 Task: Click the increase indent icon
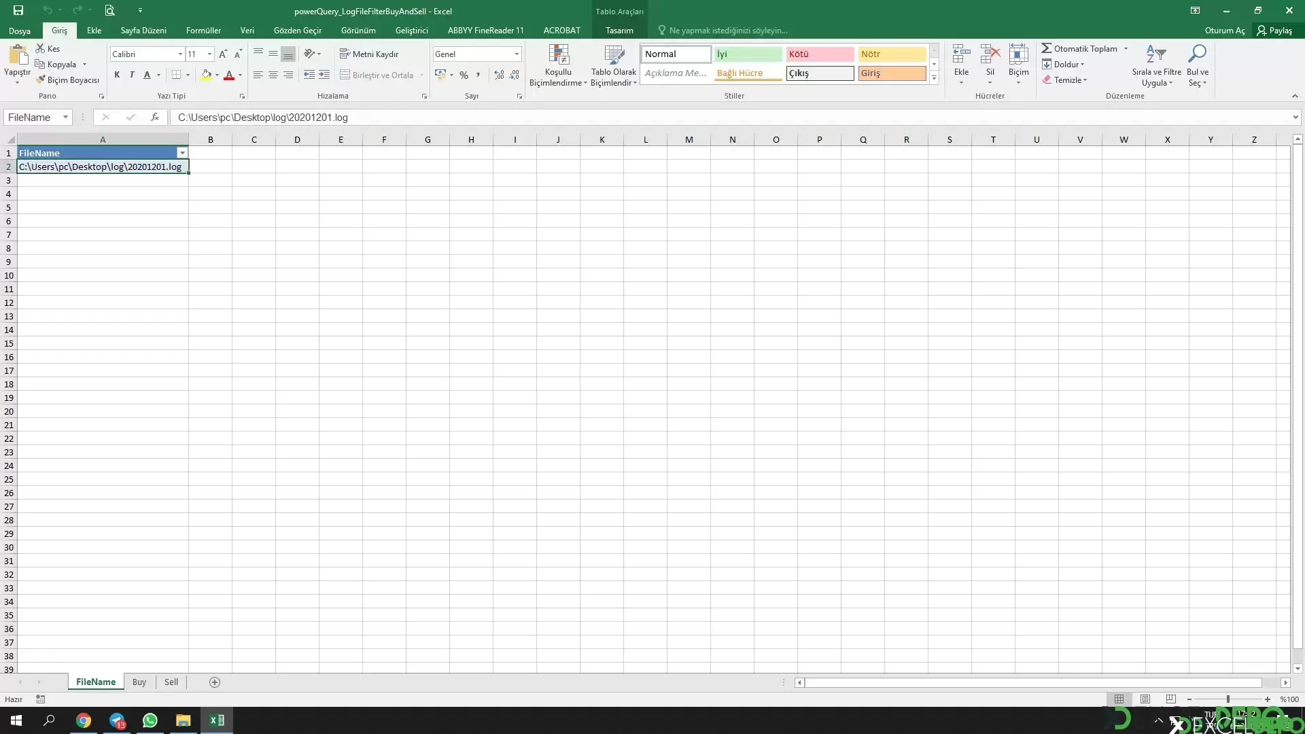tap(324, 75)
